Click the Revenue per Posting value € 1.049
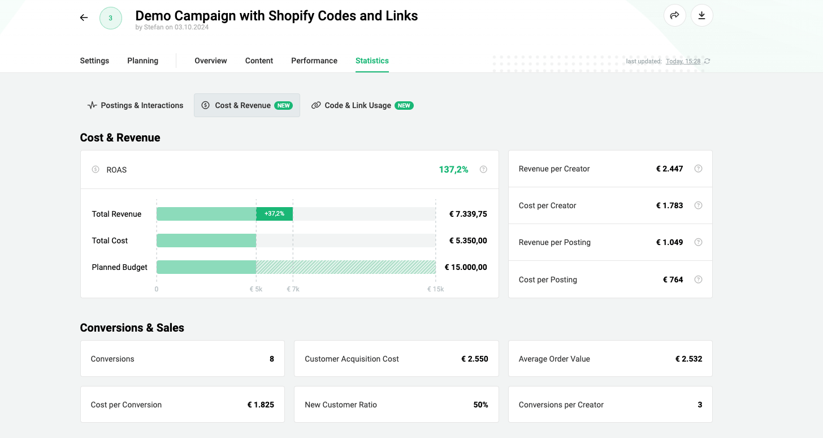The height and width of the screenshot is (438, 823). [669, 242]
